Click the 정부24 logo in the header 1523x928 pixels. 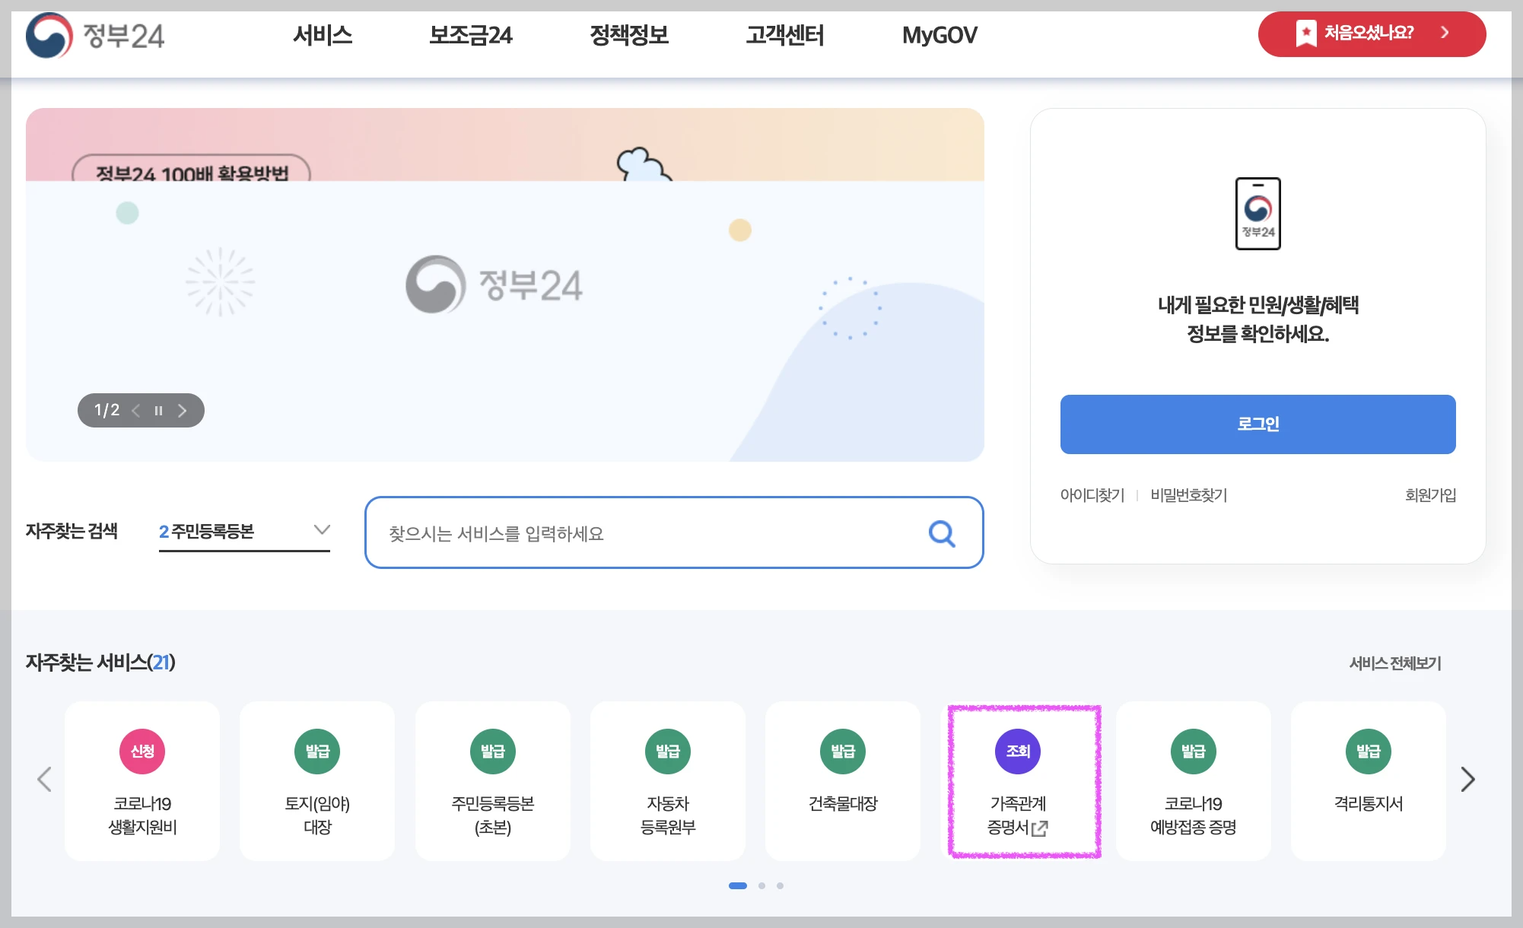click(x=95, y=35)
